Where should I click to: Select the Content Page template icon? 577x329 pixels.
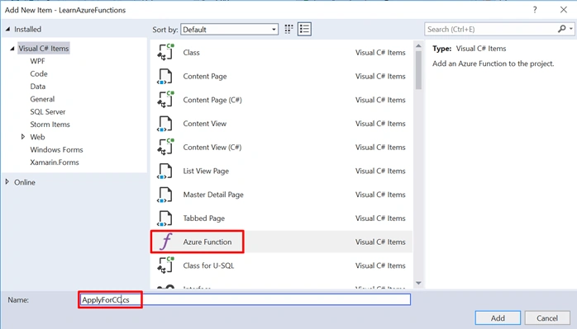click(x=165, y=76)
